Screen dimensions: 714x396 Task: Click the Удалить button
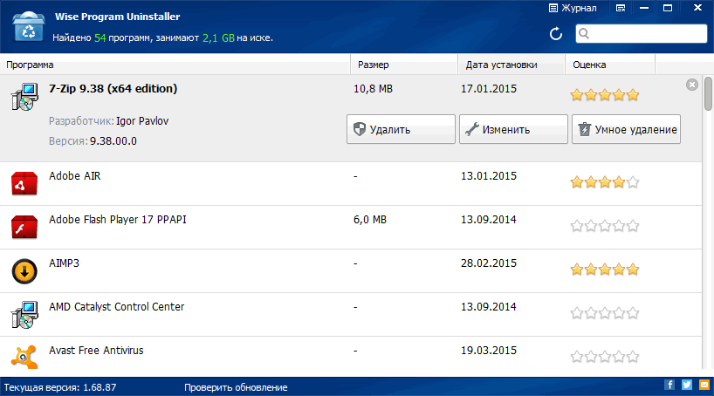coord(401,129)
